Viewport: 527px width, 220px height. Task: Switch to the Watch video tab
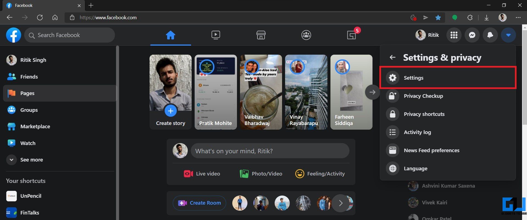(x=216, y=35)
